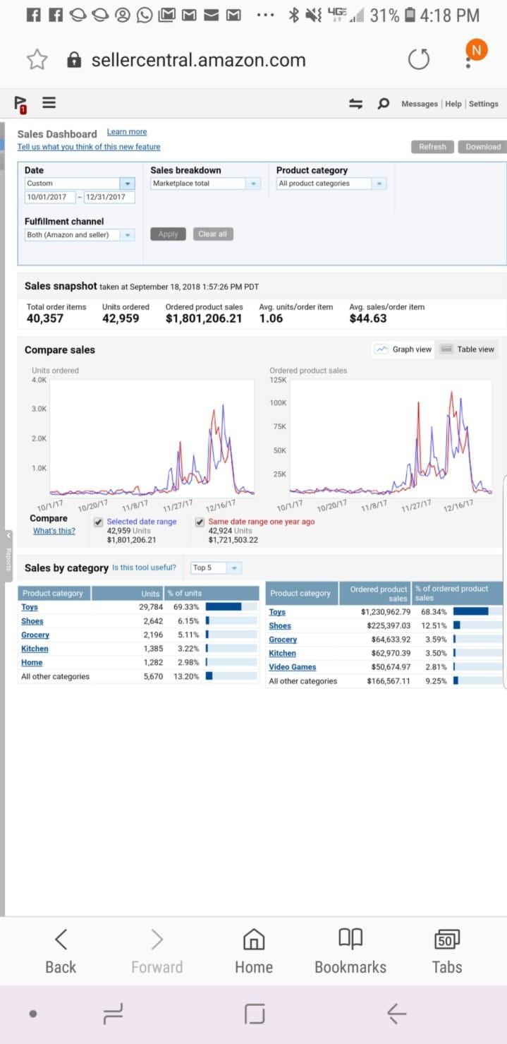Open Toys in ordered product sales table
The image size is (507, 1044).
point(277,612)
